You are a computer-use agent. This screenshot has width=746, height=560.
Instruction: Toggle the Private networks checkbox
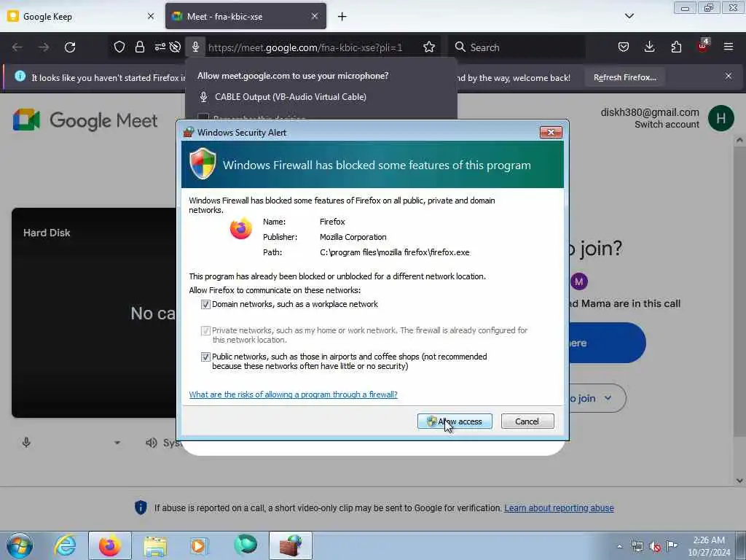point(205,330)
